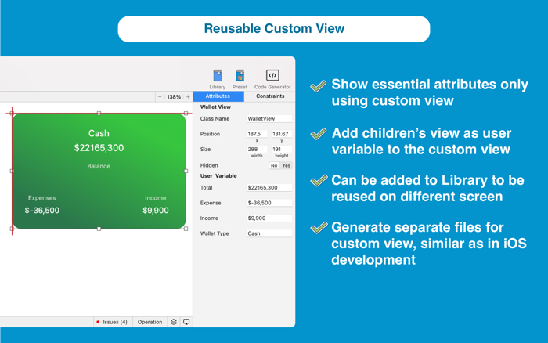Click the Size width field
Viewport: 548px width, 343px height.
point(257,150)
